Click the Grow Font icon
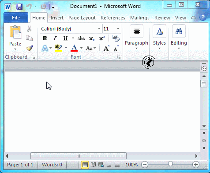The height and width of the screenshot is (173, 210). 106,48
